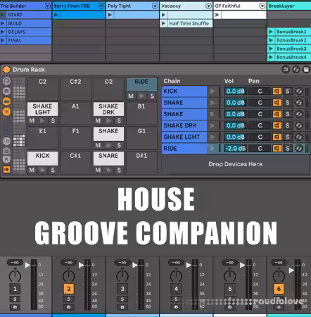Viewport: 311px width, 317px height.
Task: Launch the Half Time Shuffle clip
Action: click(163, 23)
